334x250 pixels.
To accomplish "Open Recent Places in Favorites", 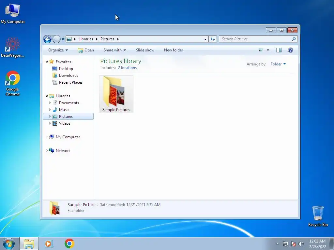I will 70,82.
